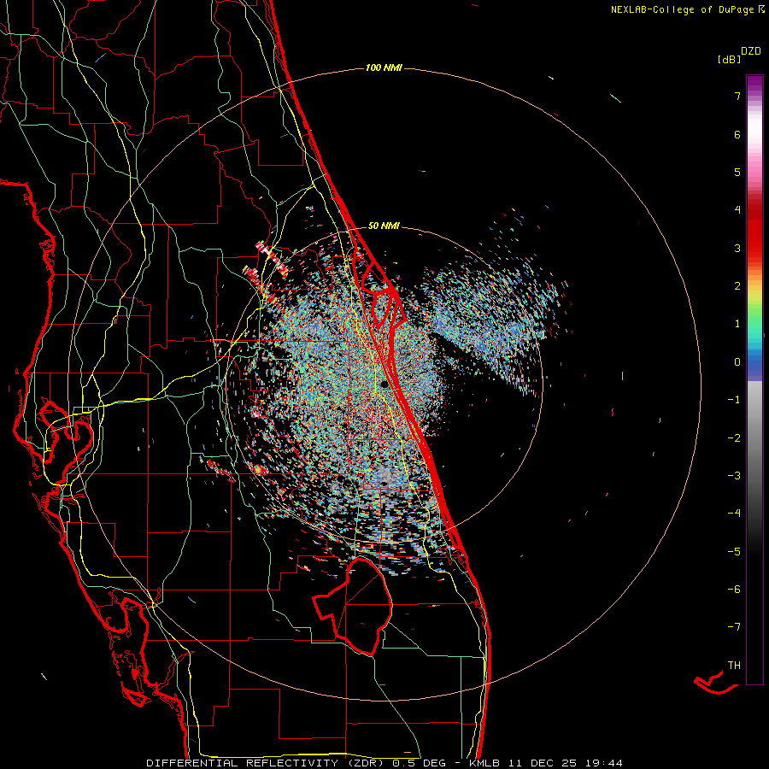Click the Differential Reflectivity (ZDR) caption
This screenshot has height=769, width=769.
tap(267, 763)
